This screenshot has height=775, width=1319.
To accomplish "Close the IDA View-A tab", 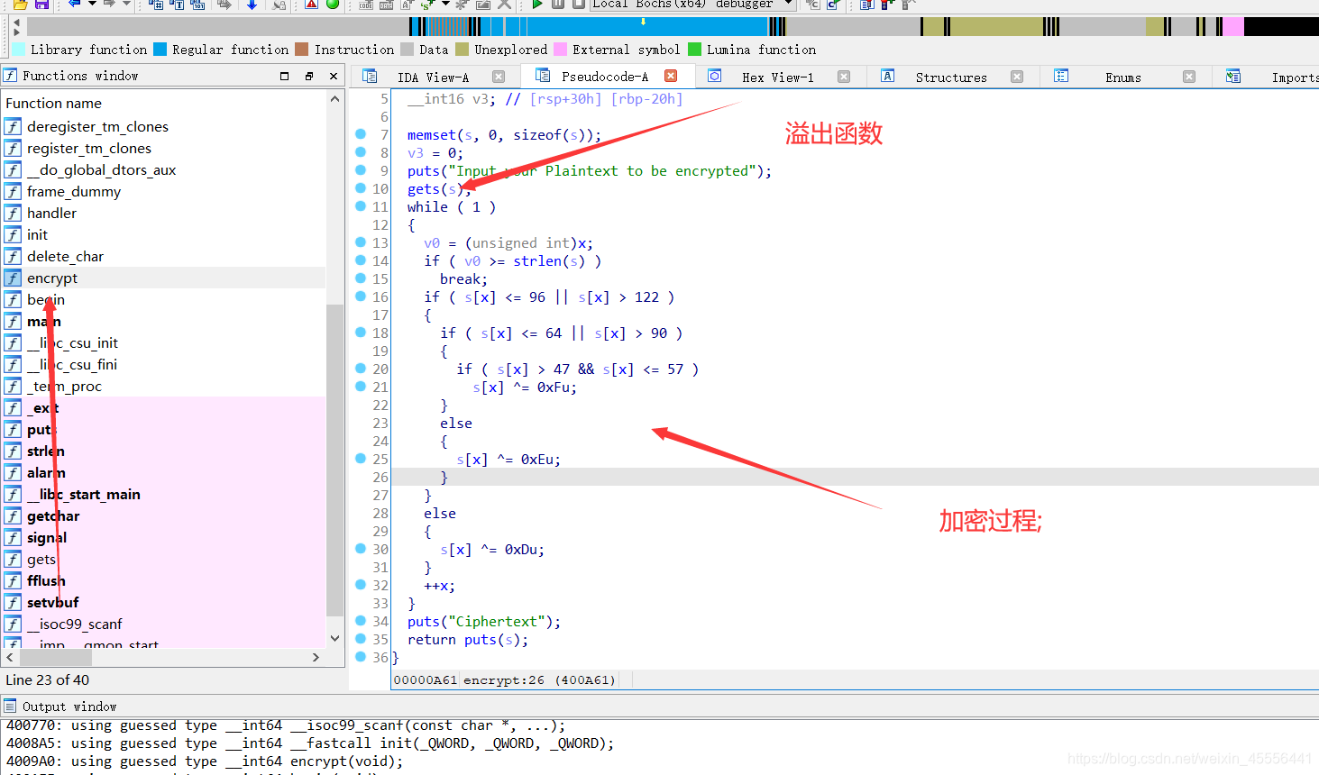I will click(x=499, y=77).
